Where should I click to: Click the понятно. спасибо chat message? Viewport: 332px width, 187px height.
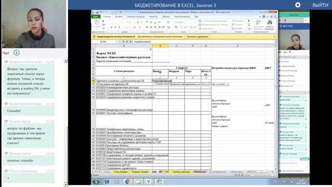pyautogui.click(x=29, y=161)
